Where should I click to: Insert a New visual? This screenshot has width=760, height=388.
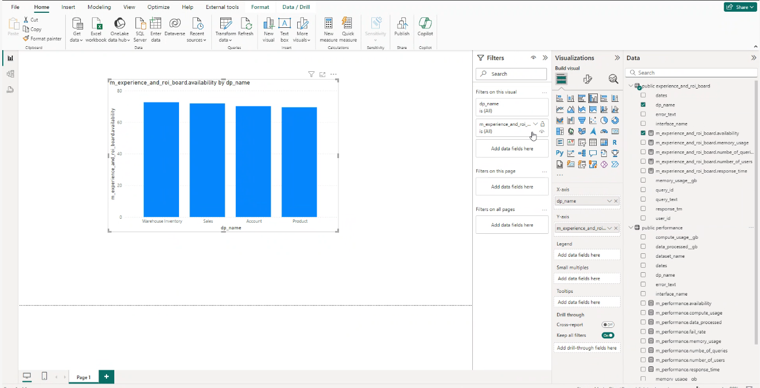tap(269, 30)
